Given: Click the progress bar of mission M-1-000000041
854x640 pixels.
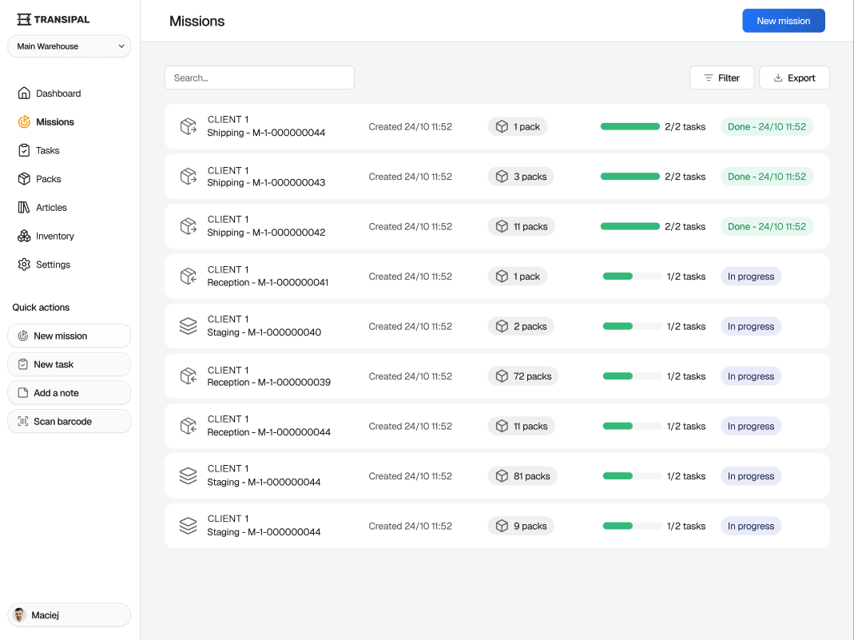Looking at the screenshot, I should 630,276.
